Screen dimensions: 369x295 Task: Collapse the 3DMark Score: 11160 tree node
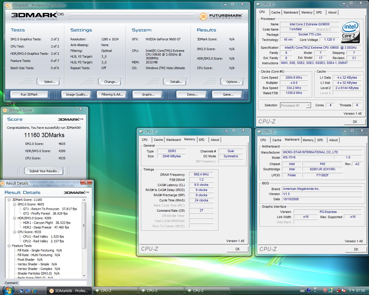9,200
